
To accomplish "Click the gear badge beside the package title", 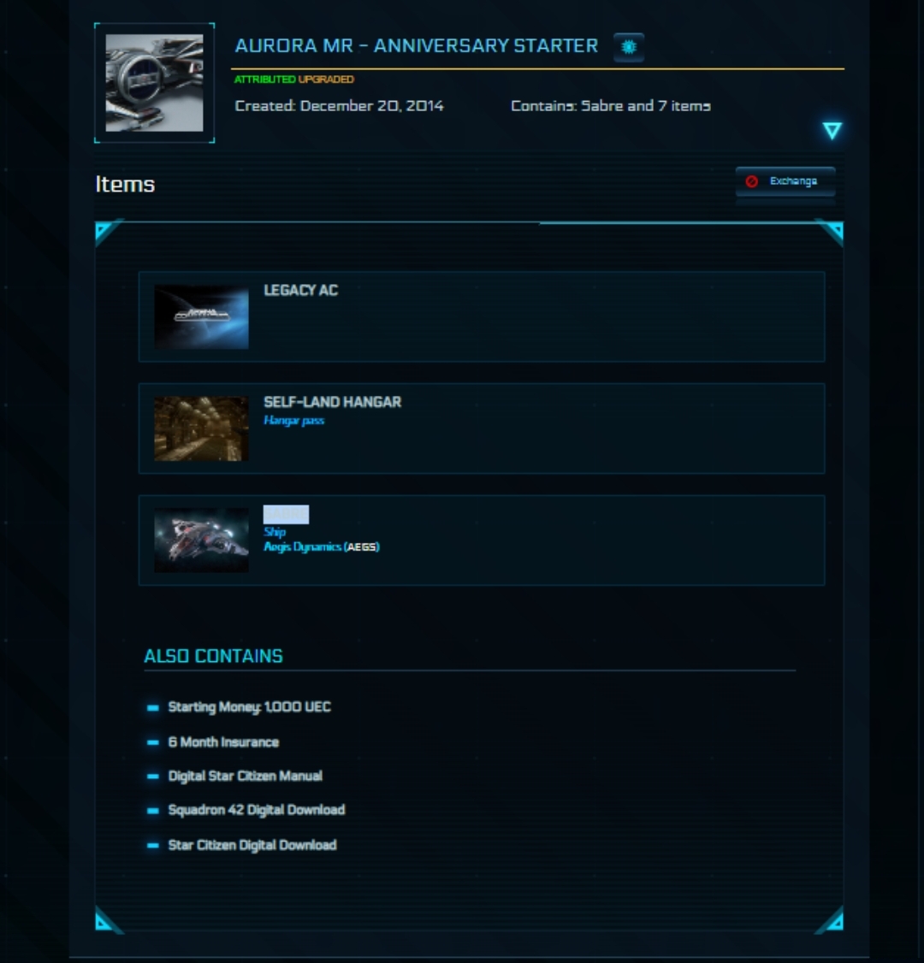I will pyautogui.click(x=629, y=47).
